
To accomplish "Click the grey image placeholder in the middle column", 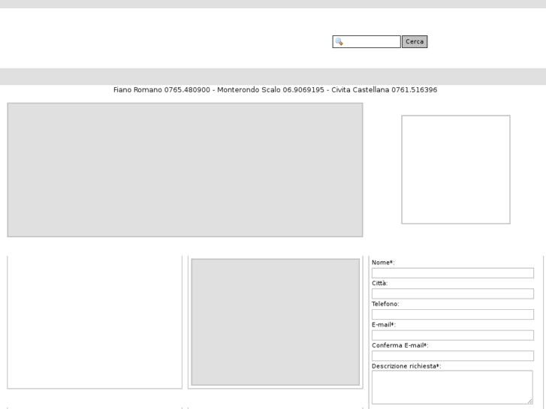I will pos(276,322).
